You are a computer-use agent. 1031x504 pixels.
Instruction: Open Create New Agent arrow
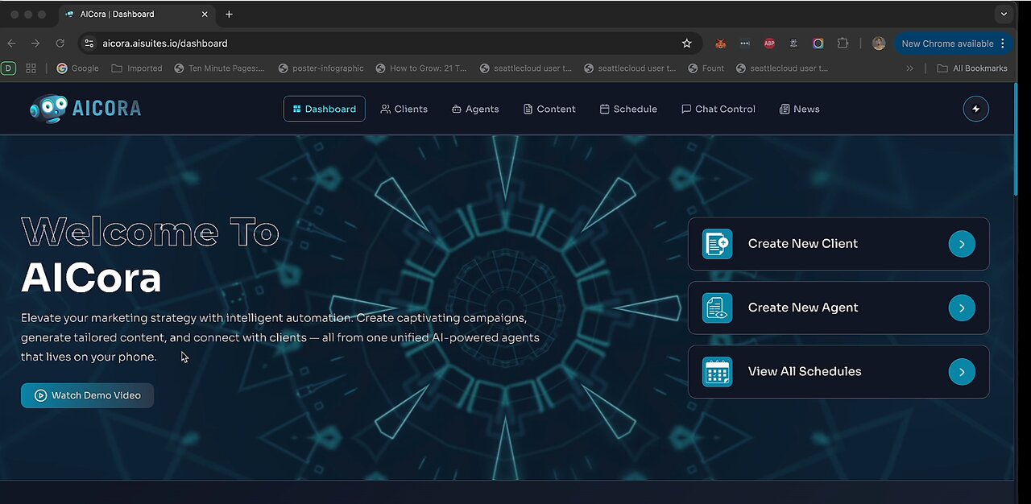(962, 308)
